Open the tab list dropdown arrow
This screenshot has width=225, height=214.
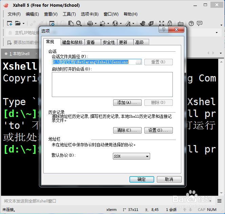point(221,53)
